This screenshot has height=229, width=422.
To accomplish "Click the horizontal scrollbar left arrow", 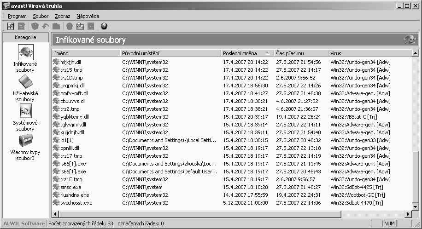I will coord(55,214).
